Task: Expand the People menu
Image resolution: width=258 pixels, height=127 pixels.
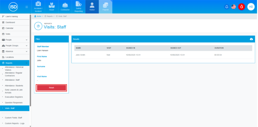Action: pyautogui.click(x=15, y=40)
